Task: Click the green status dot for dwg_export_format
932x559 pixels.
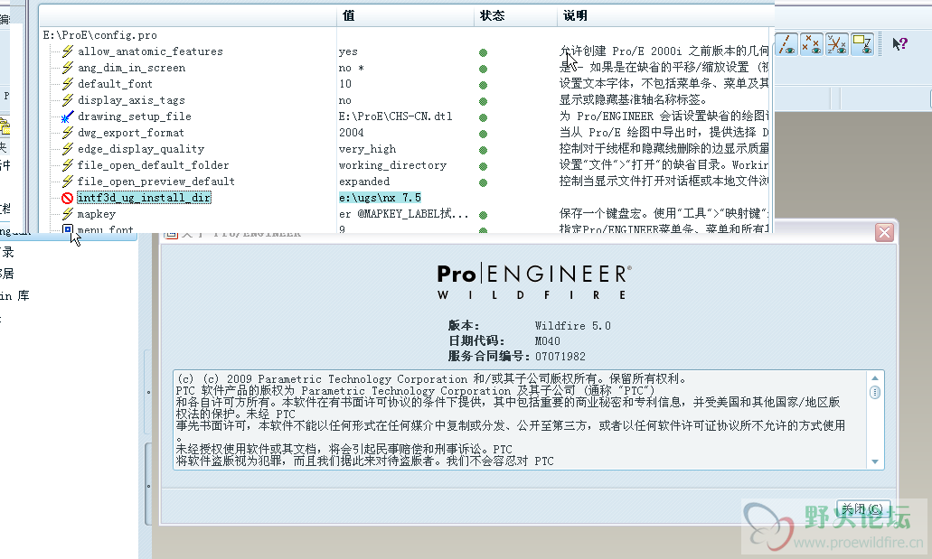Action: tap(484, 135)
